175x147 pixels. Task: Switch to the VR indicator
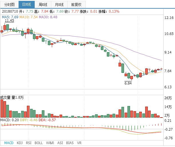(x=79, y=143)
